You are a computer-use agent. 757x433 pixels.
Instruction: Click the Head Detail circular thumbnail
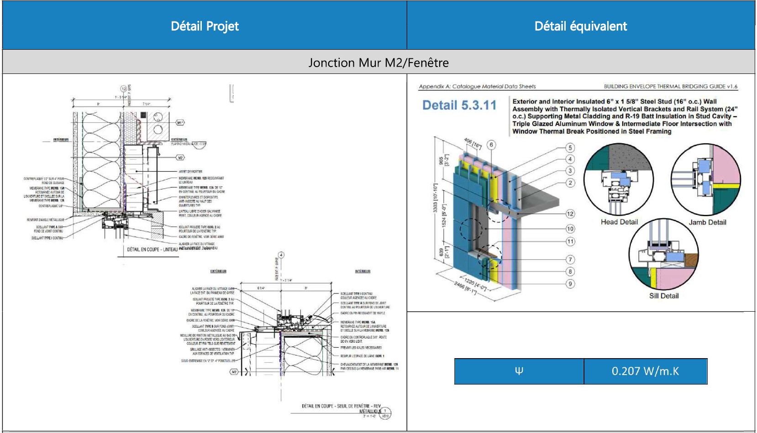[x=618, y=180]
